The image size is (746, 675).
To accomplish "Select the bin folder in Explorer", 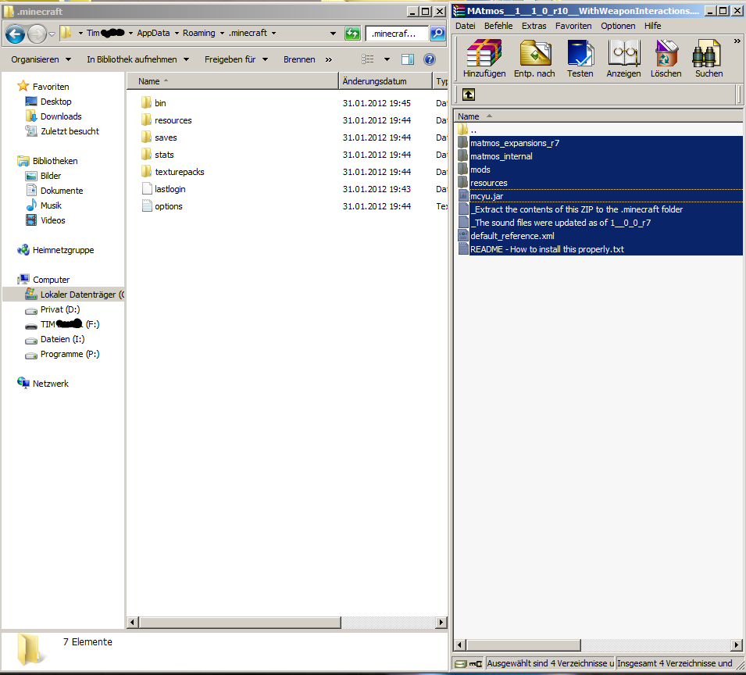I will coord(154,103).
